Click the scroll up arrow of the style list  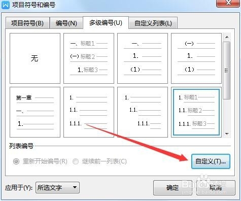(x=227, y=37)
